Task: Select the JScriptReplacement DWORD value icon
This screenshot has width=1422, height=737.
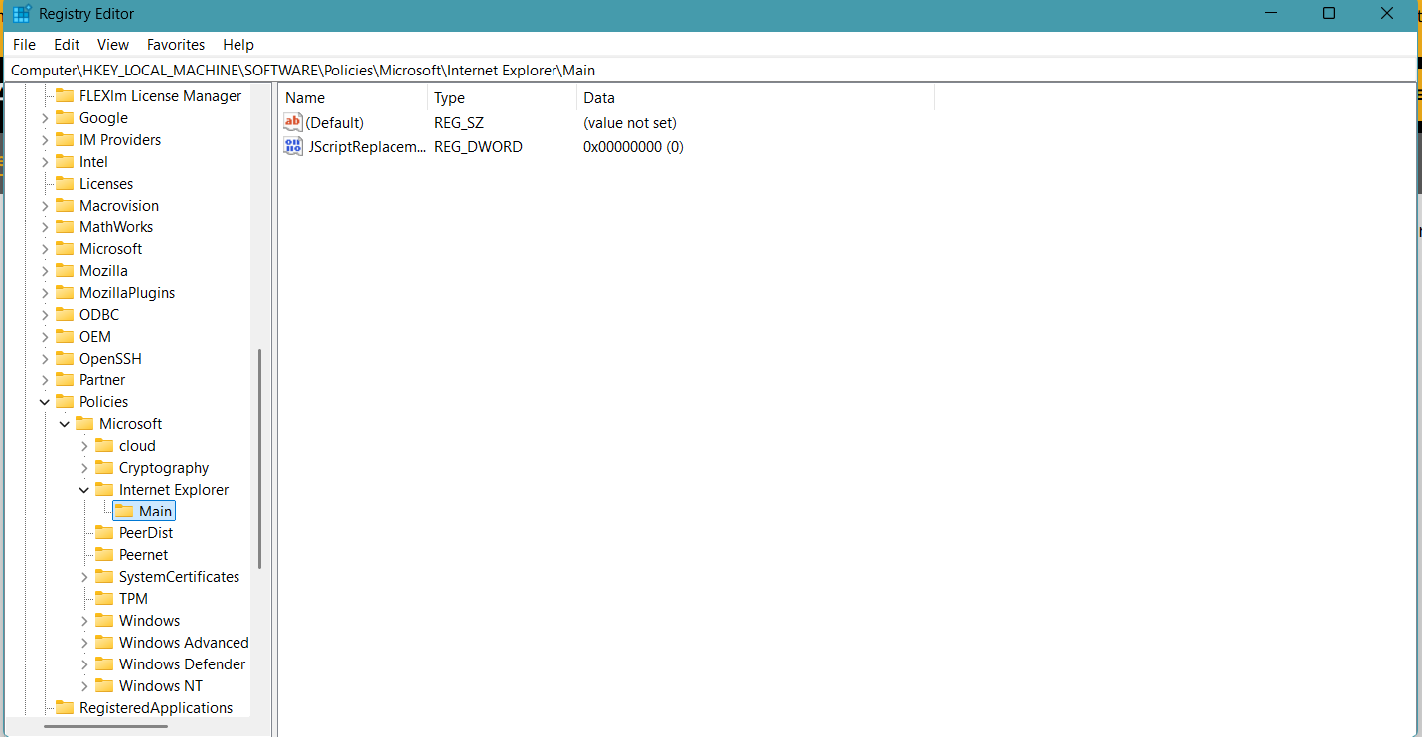Action: point(293,146)
